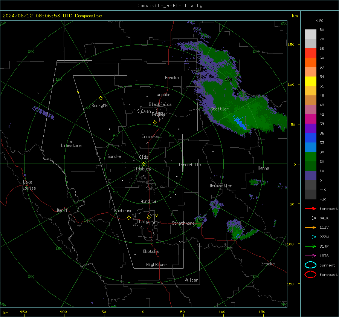Click the red forecast arrow legend icon
Viewport: 339px width, 317px height.
pos(310,208)
